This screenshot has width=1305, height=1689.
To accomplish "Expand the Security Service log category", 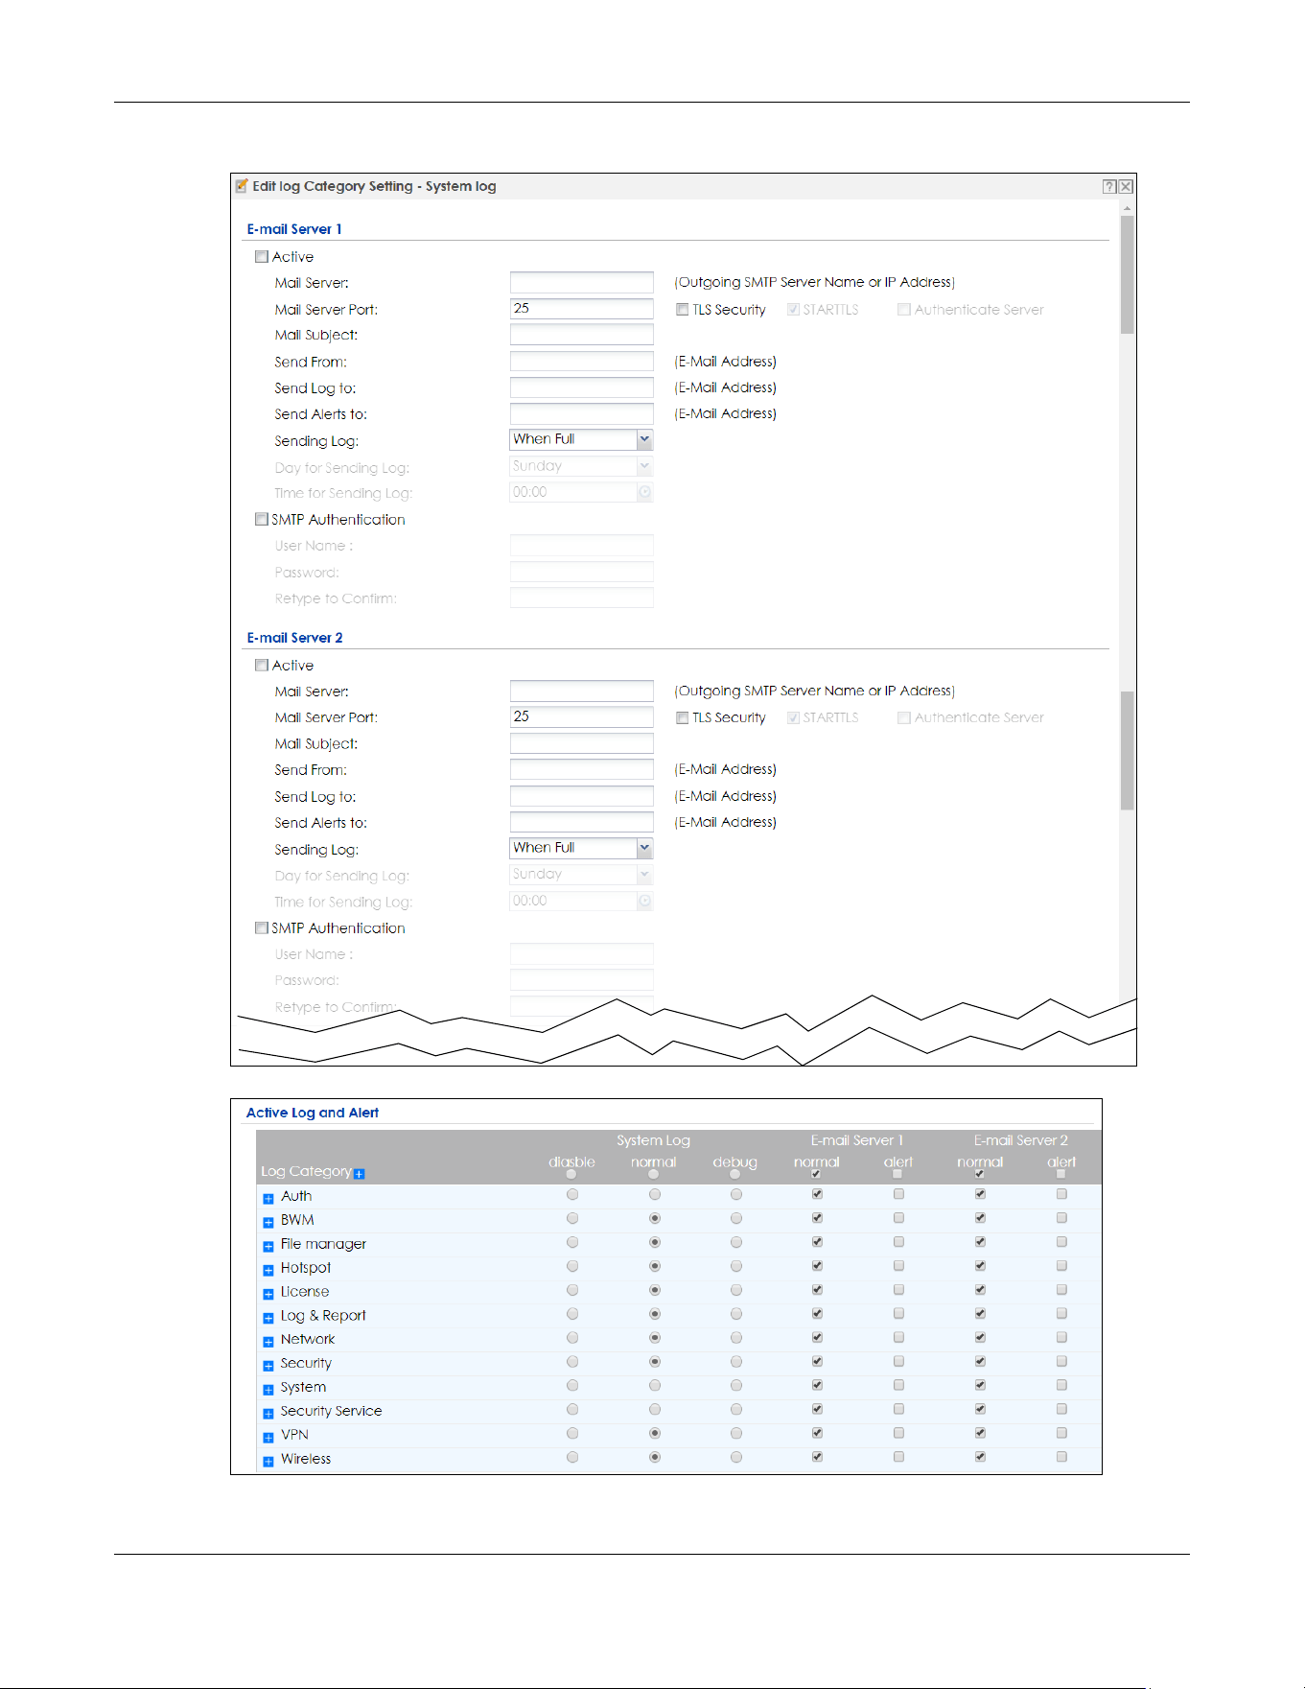I will [268, 1414].
